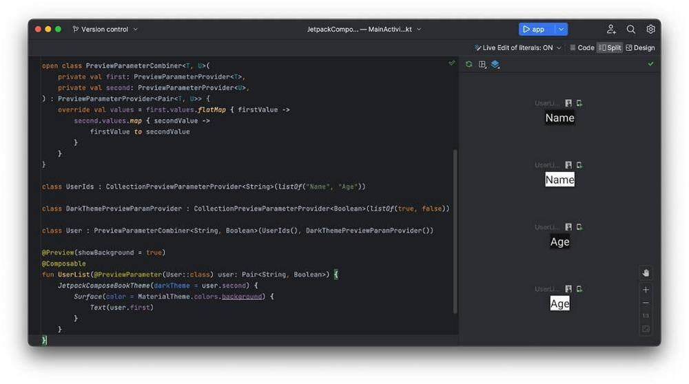Viewport: 689px width, 384px height.
Task: Click the add collaborator person icon
Action: (610, 30)
